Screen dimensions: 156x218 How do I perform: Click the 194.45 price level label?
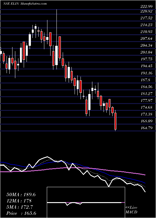(146, 66)
